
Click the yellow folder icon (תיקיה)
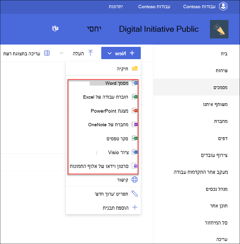click(135, 68)
